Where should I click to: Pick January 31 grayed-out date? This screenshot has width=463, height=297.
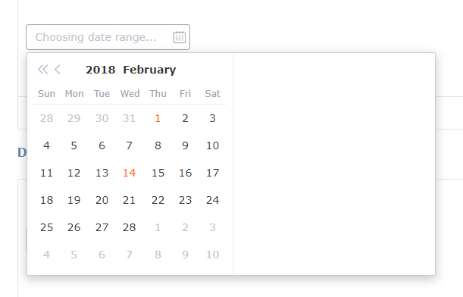129,118
